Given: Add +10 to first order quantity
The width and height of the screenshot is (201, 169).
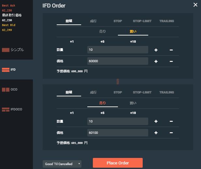Looking at the screenshot, I should (x=133, y=42).
